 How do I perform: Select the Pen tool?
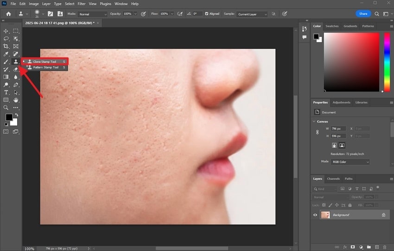point(16,85)
